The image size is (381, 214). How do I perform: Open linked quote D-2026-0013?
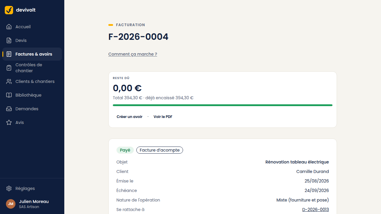[x=316, y=210]
